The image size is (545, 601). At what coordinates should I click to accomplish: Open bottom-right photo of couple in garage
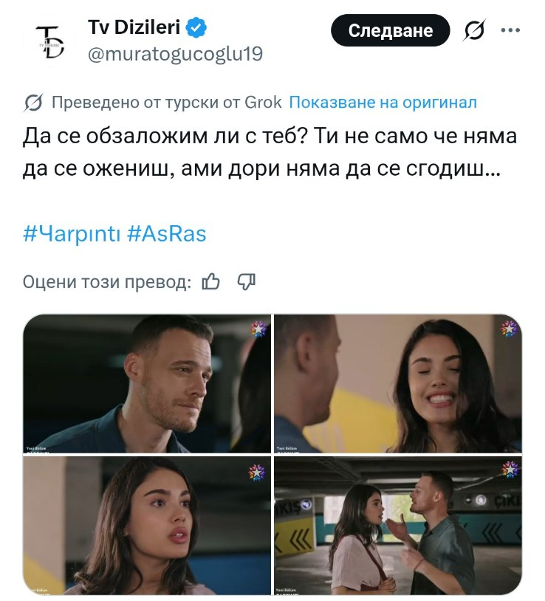398,526
